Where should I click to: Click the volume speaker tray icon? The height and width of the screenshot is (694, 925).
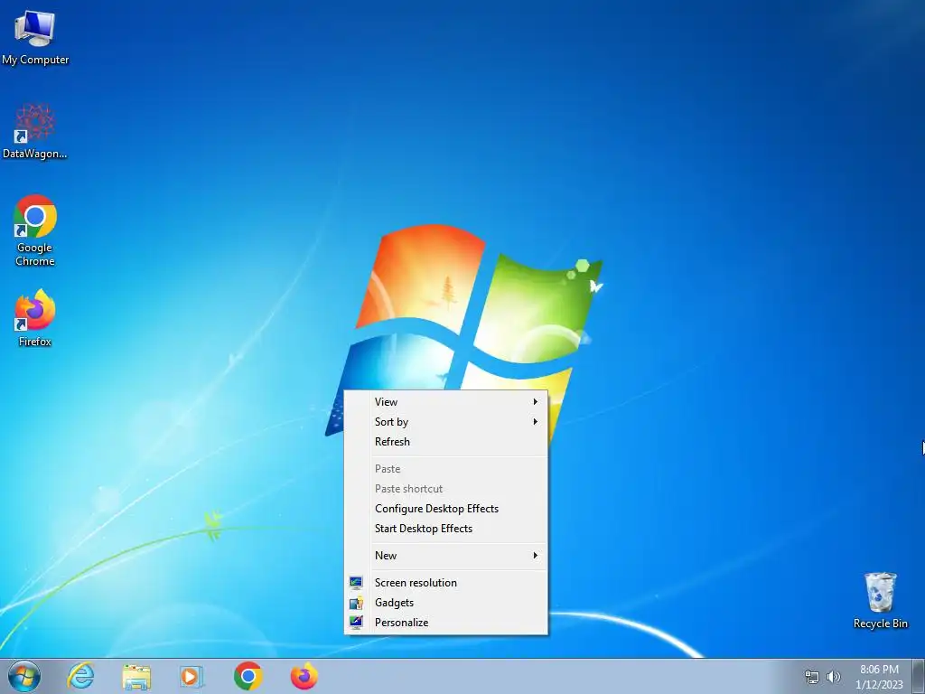click(x=833, y=677)
